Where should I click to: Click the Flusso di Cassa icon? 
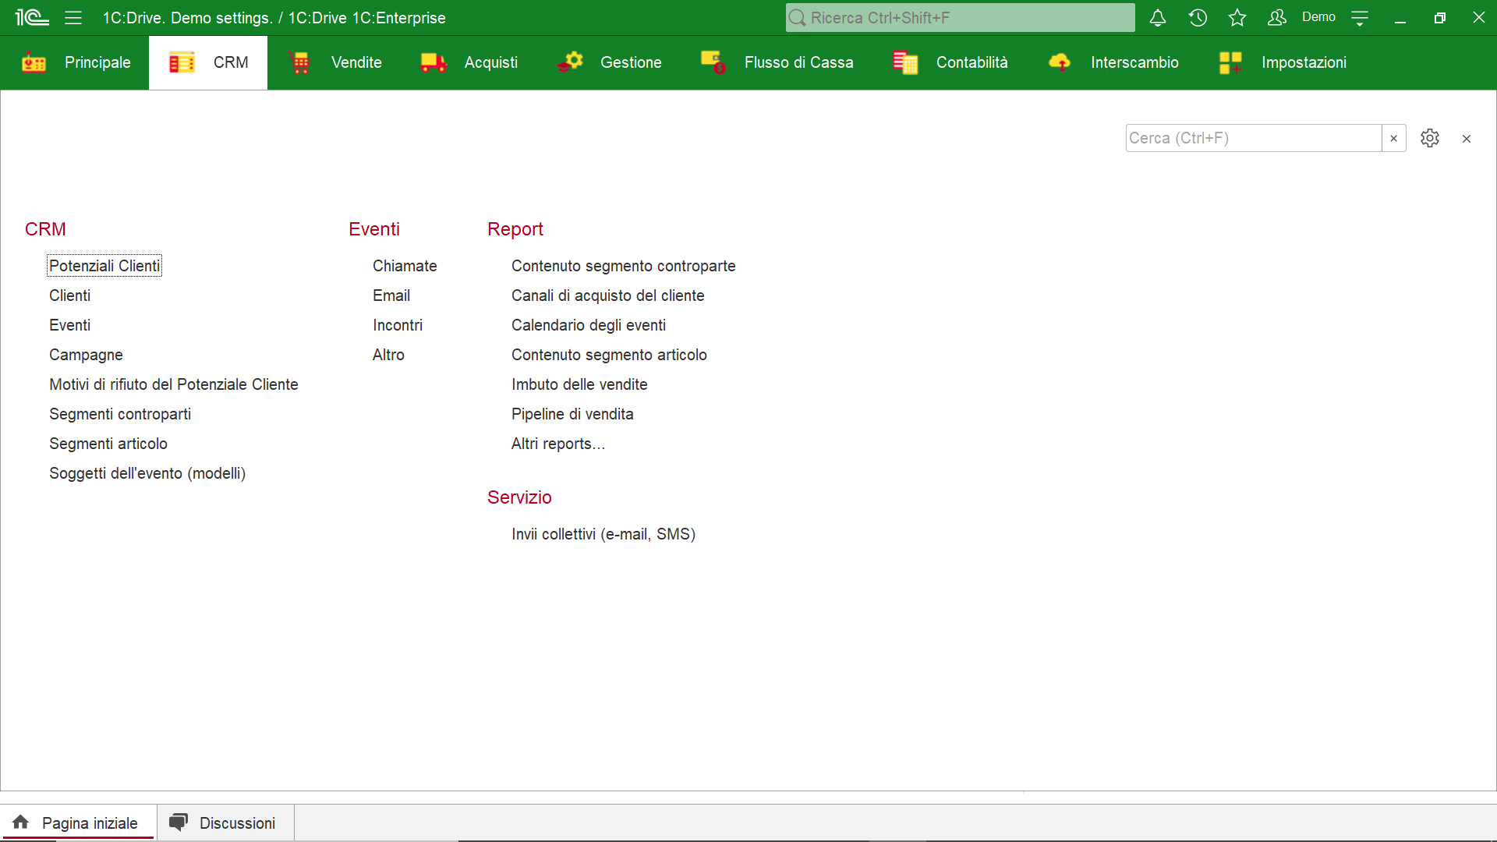tap(713, 62)
